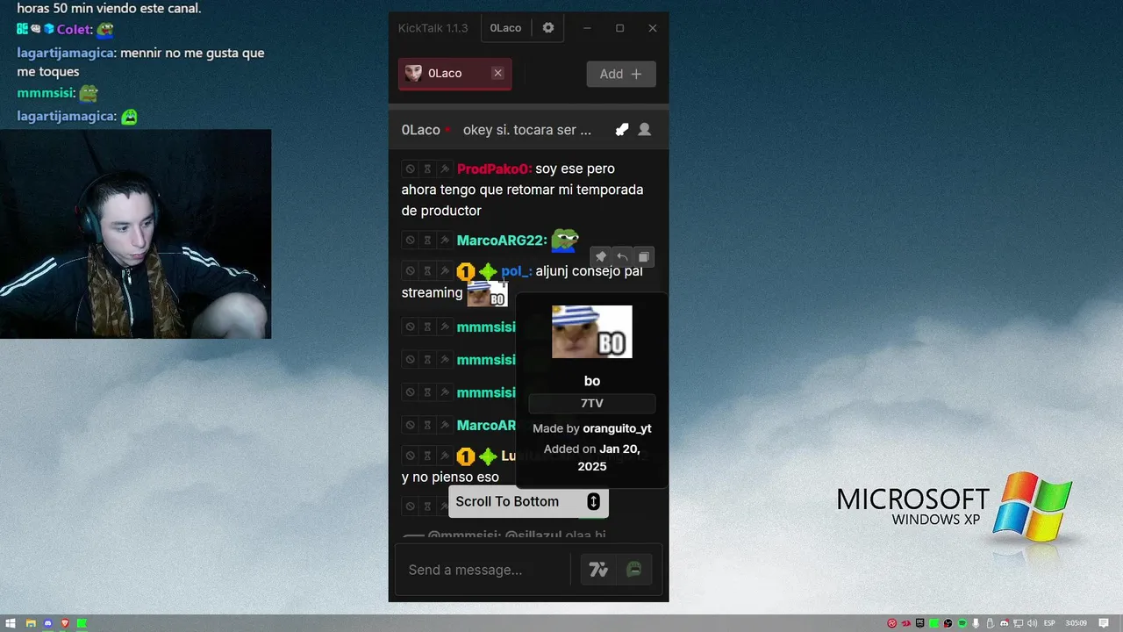Ban icon on MarcoARG22's pepe emote message
Screen dimensions: 1123x632
click(410, 241)
